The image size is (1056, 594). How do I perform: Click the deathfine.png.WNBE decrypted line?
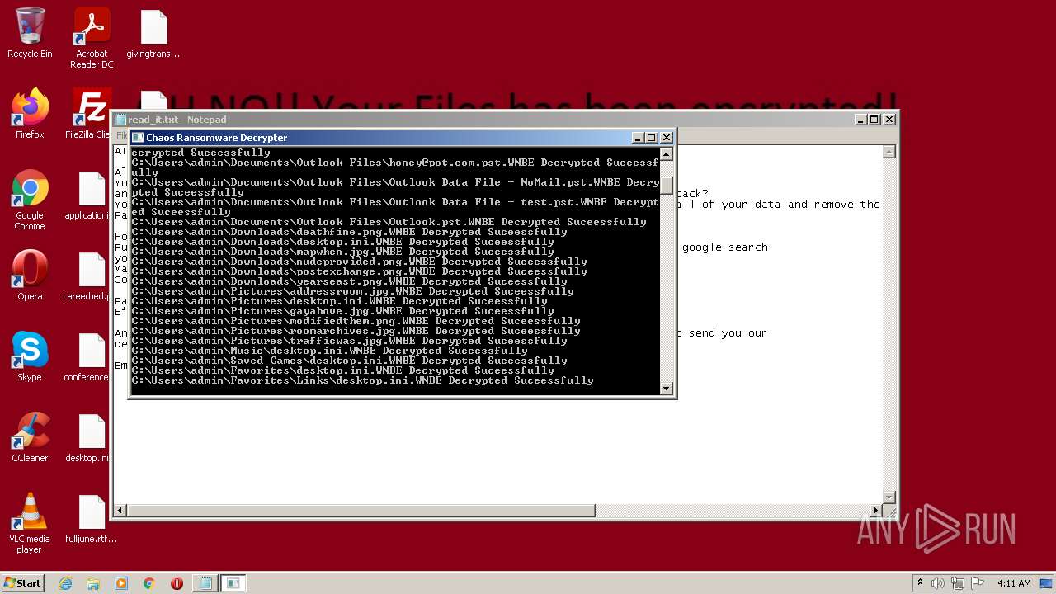pos(350,232)
